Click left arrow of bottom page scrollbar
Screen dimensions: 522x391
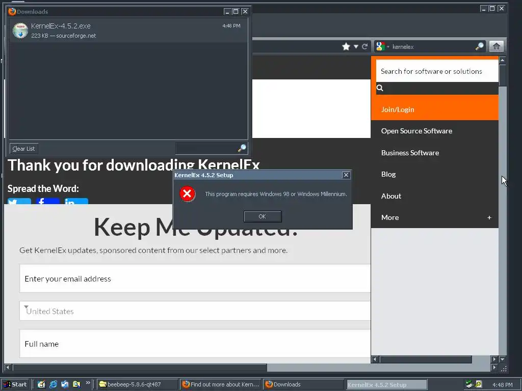pos(8,368)
